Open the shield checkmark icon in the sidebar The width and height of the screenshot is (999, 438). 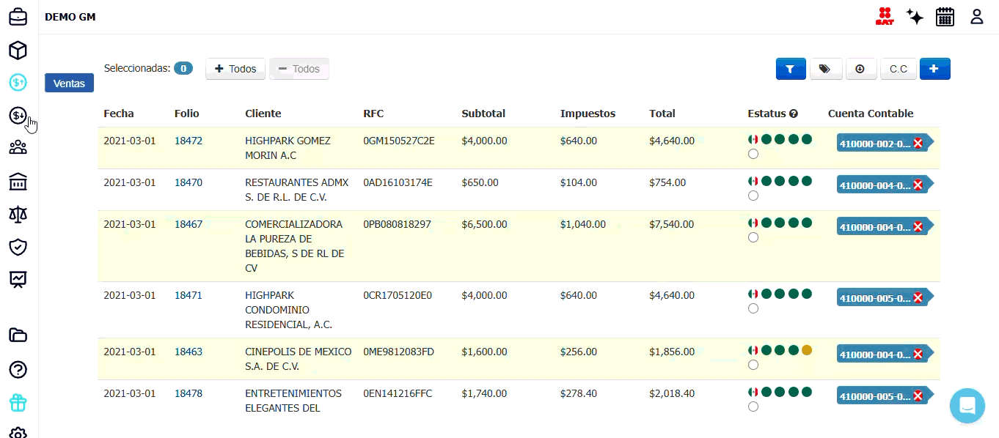pos(18,247)
